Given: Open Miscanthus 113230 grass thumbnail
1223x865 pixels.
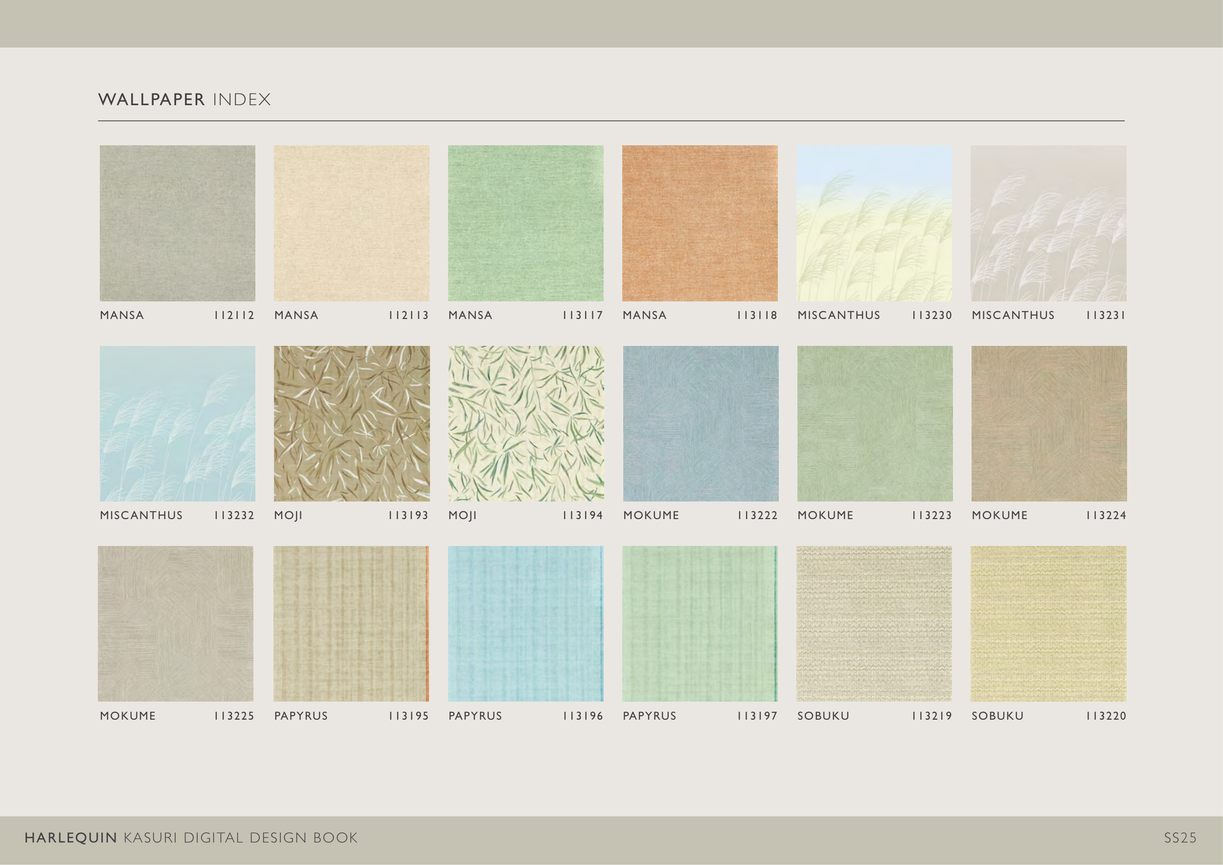Looking at the screenshot, I should click(874, 223).
